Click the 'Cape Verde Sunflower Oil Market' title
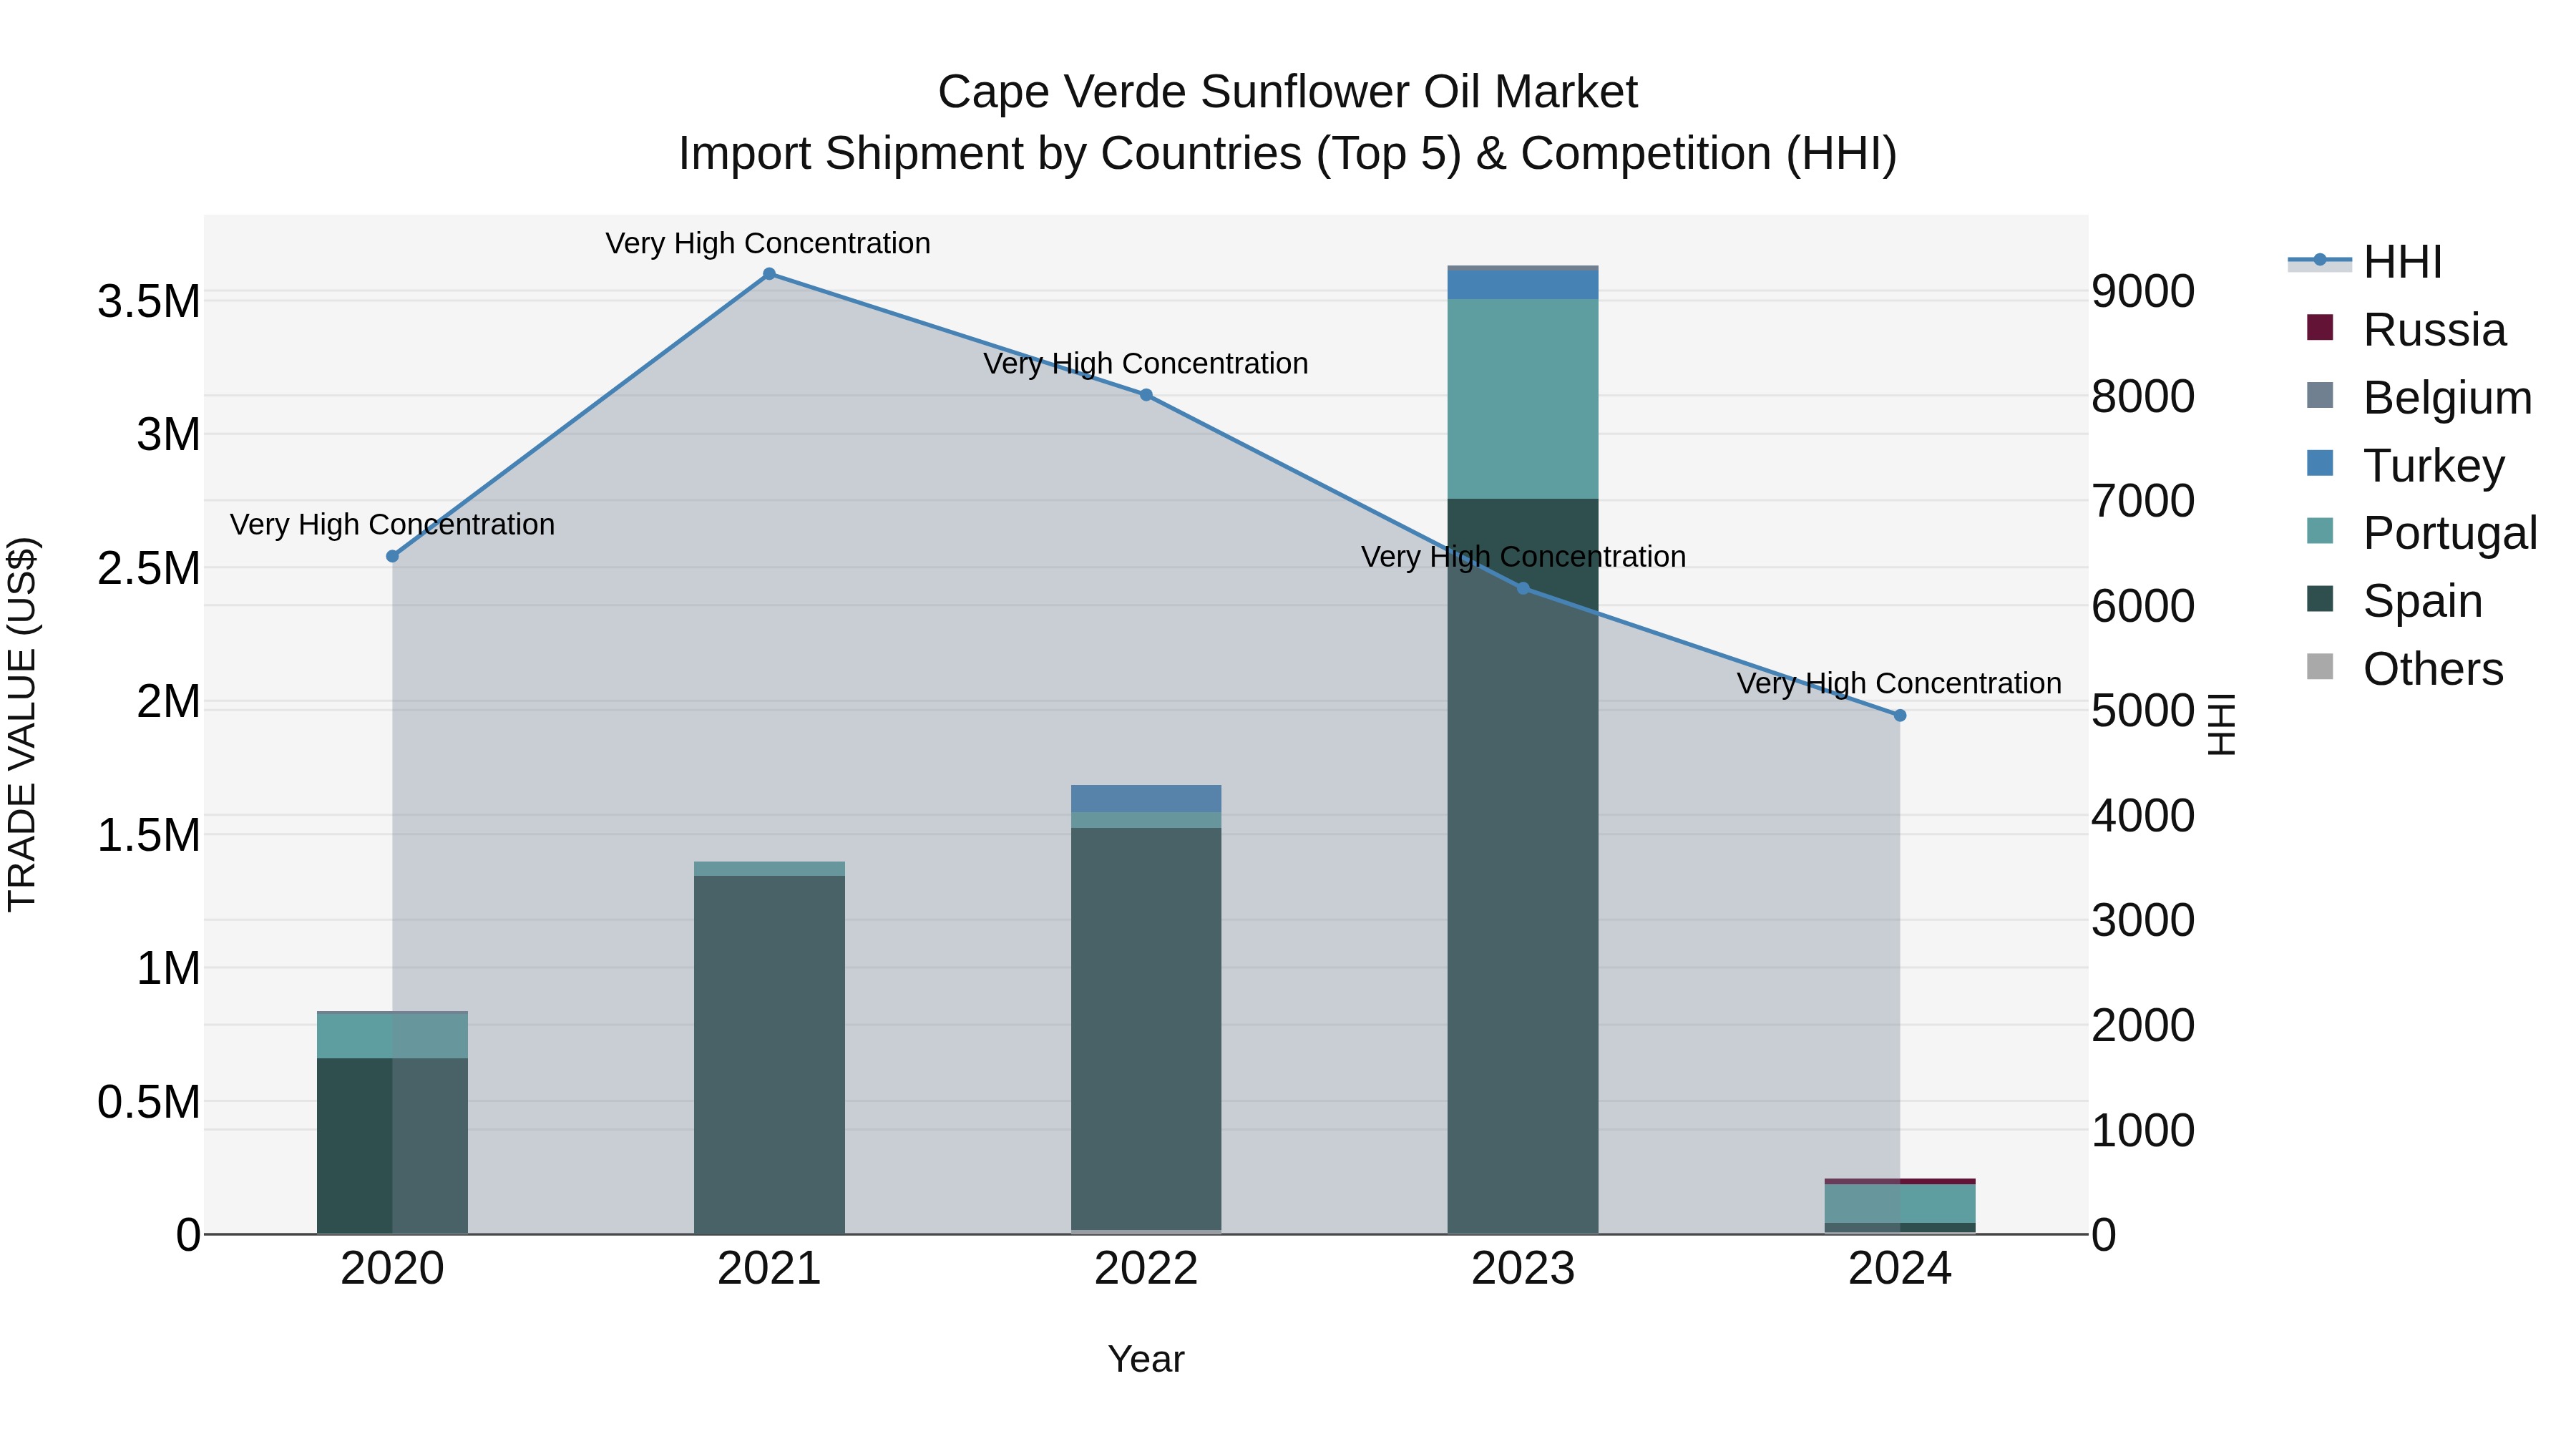Screen dimensions: 2576x1449 pos(1288,92)
